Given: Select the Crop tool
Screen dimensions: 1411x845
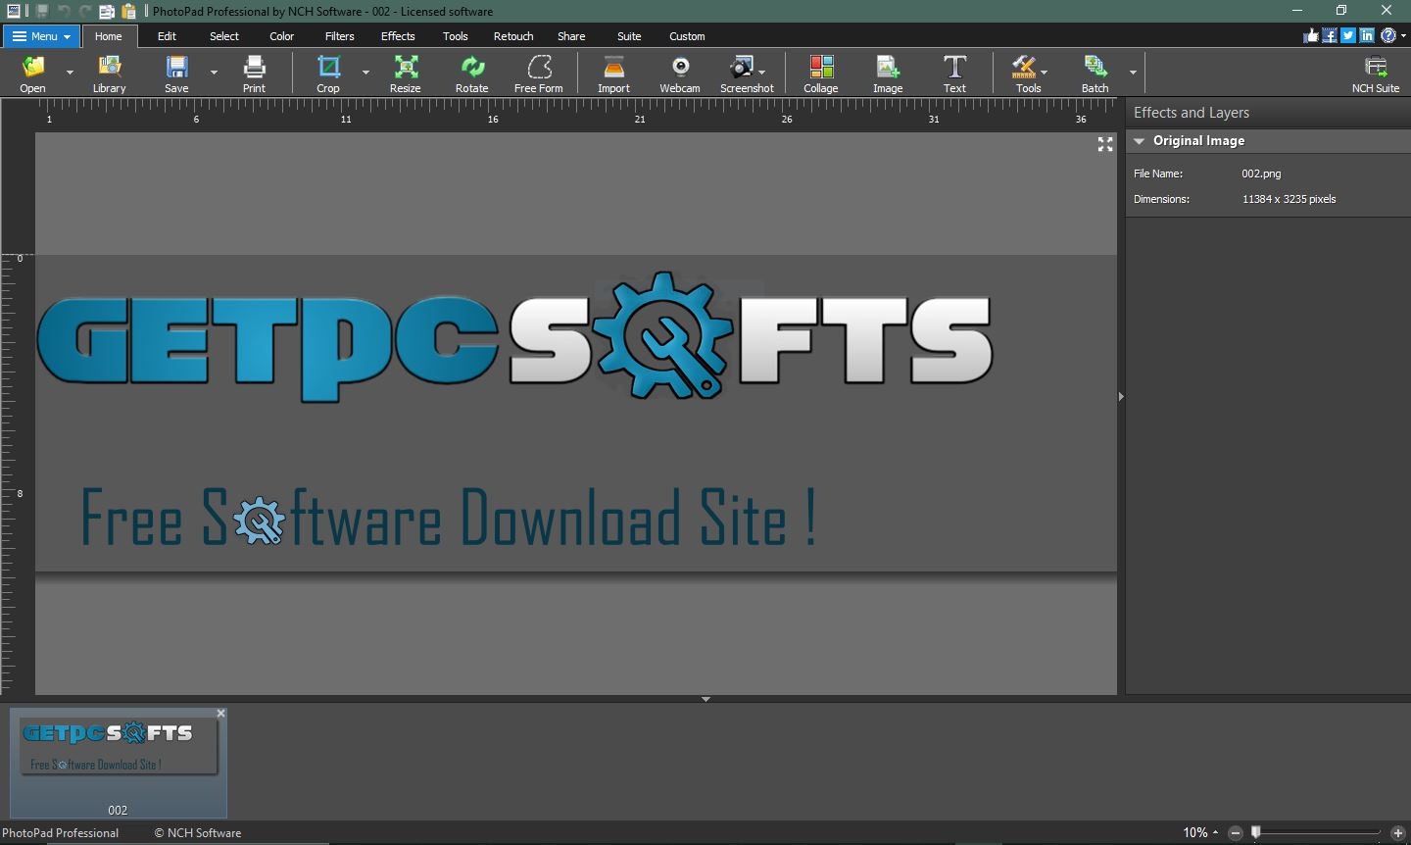Looking at the screenshot, I should [x=328, y=74].
